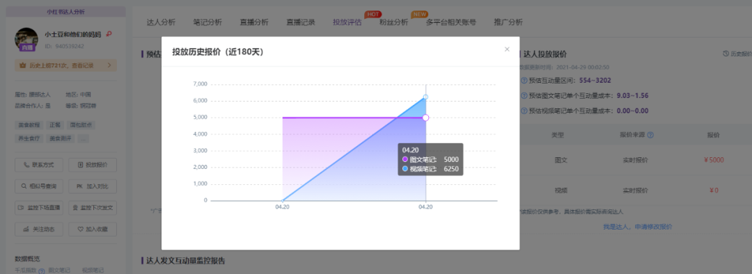
Task: Open the 粉丝分析 tab
Action: click(x=393, y=22)
